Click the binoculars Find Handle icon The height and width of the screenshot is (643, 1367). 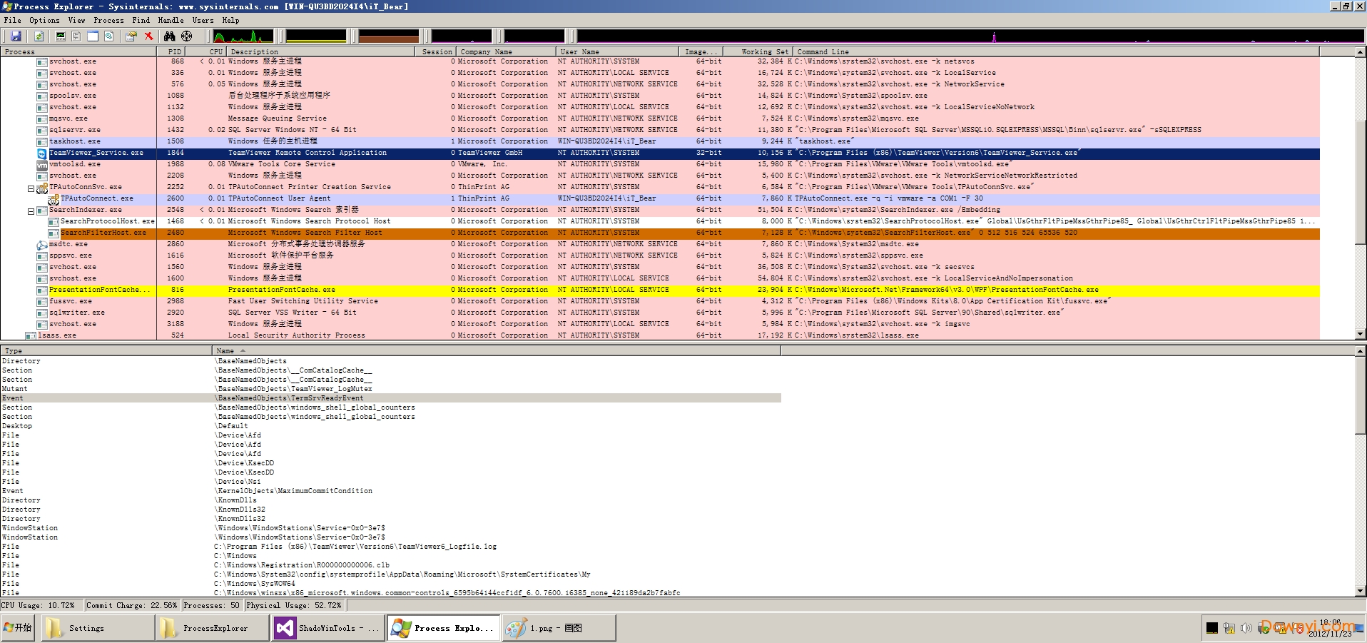(x=169, y=36)
